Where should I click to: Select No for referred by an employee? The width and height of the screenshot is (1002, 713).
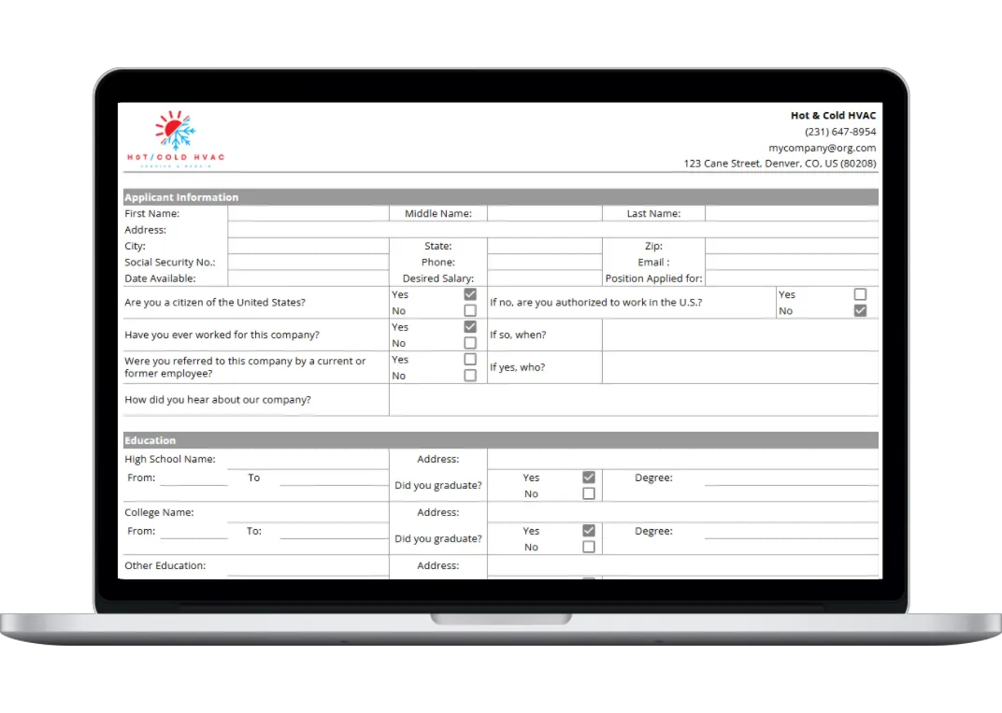pos(470,376)
